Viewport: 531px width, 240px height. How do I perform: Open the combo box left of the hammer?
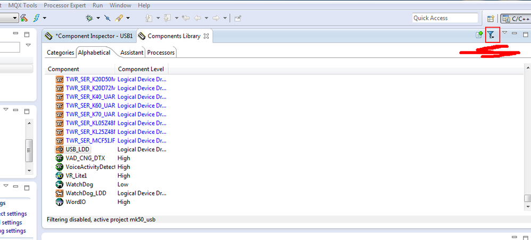[x=9, y=18]
